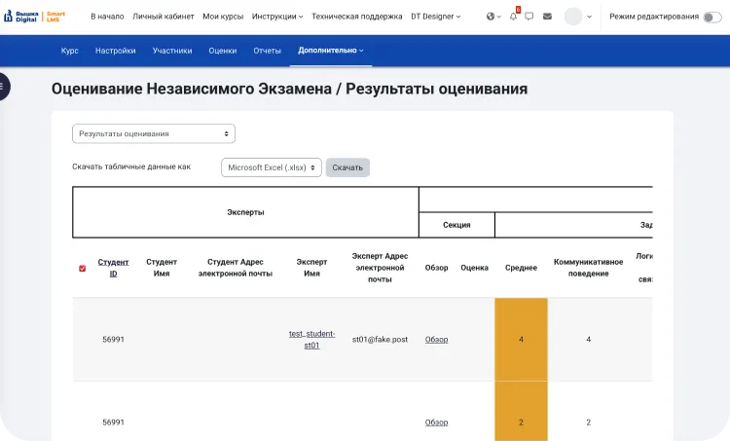Click Коммуникативное поведение value 2 in second row
The image size is (730, 441).
pyautogui.click(x=589, y=423)
